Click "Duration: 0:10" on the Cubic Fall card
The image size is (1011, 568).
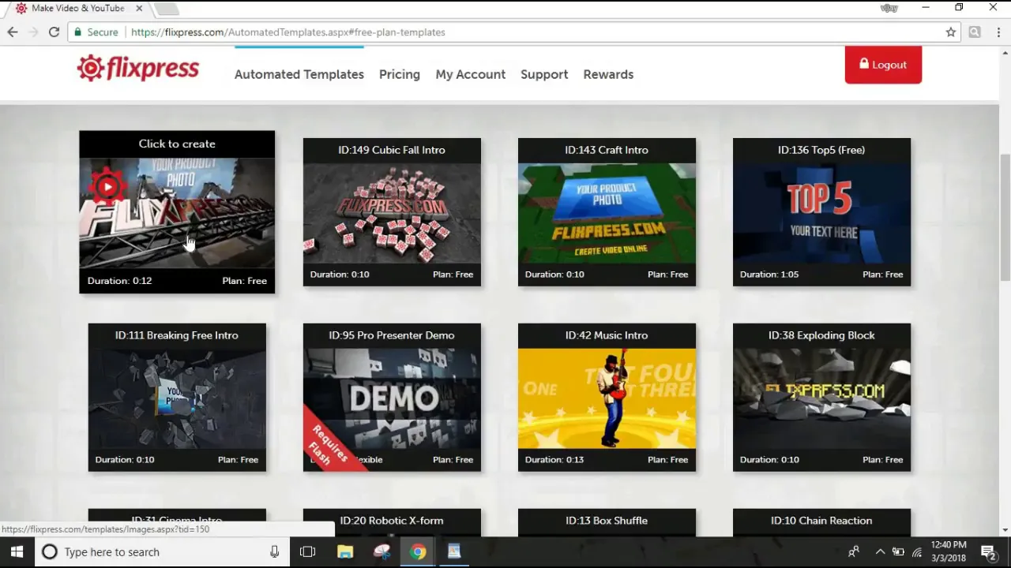click(340, 275)
